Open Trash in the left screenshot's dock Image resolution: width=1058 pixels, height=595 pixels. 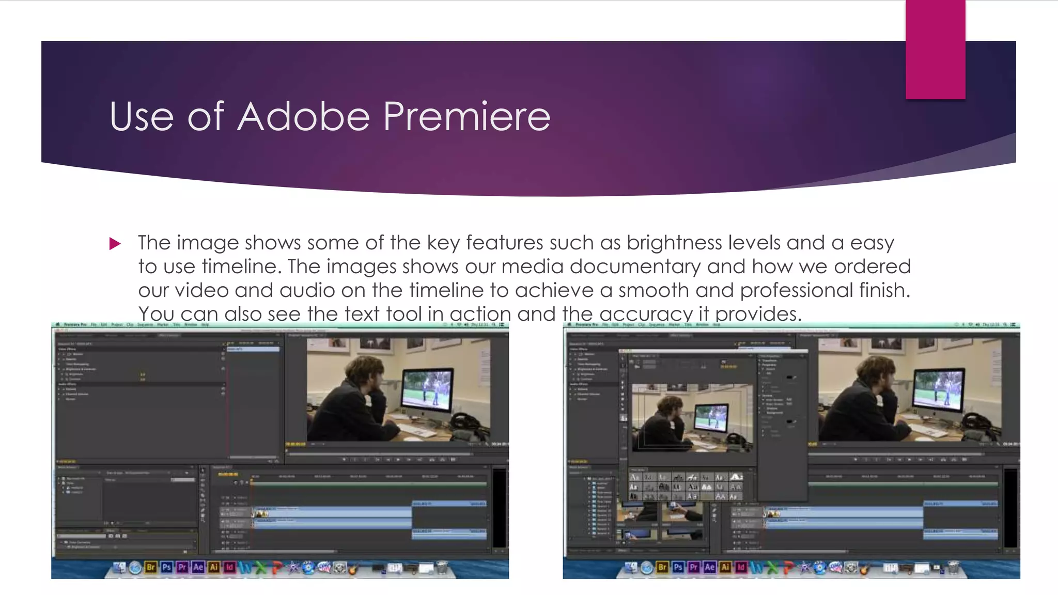[x=442, y=568]
